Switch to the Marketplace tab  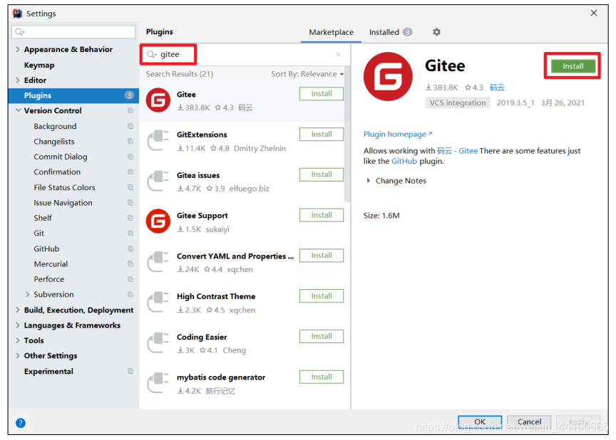pos(331,32)
